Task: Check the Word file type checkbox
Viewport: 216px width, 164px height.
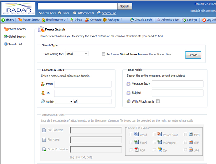Action: tap(131, 135)
